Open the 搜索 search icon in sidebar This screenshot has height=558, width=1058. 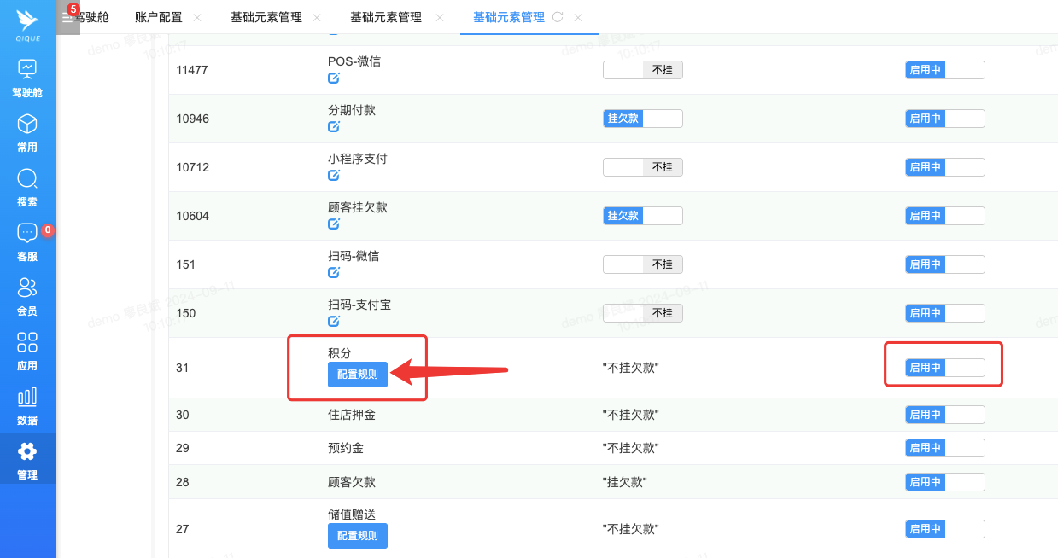point(27,179)
